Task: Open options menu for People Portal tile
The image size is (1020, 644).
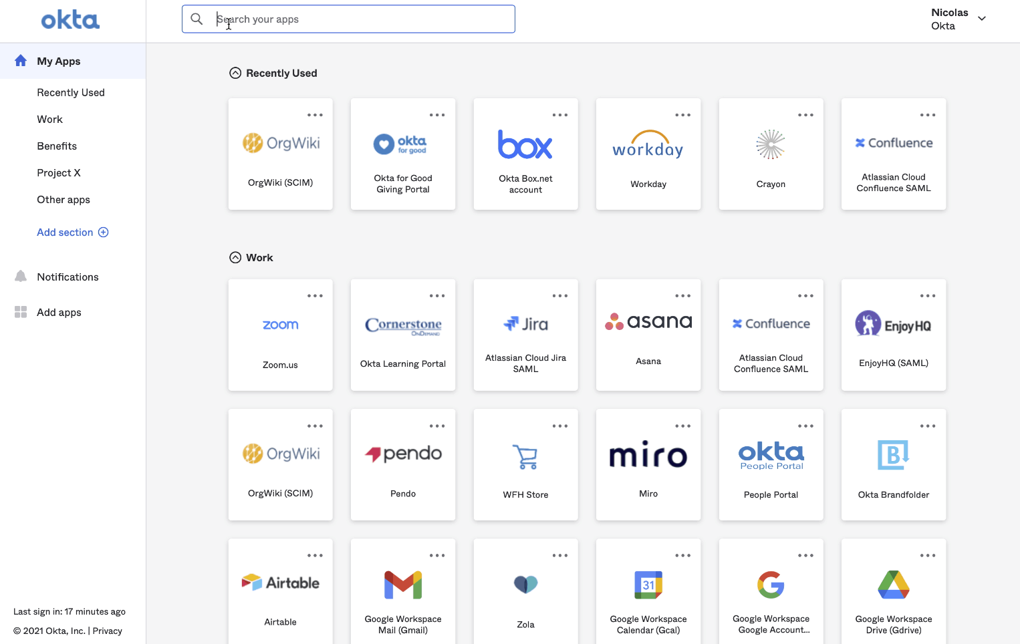Action: tap(805, 426)
